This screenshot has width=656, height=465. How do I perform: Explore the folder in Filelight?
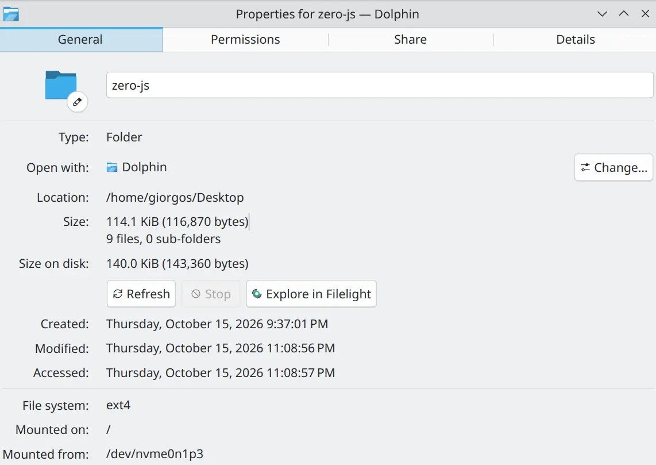pos(311,294)
